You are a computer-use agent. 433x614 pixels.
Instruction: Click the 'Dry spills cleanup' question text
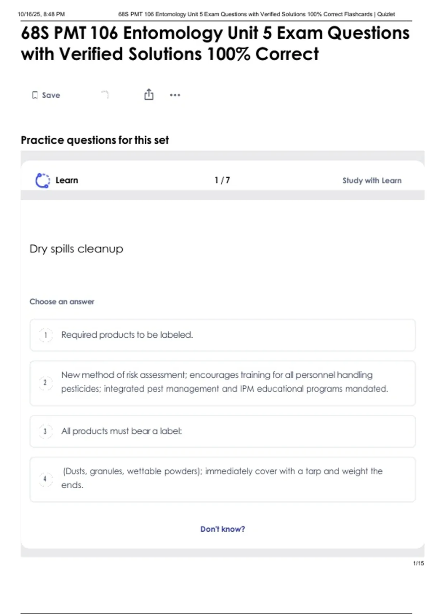point(76,249)
